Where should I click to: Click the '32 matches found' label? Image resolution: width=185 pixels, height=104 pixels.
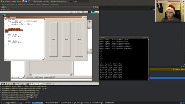tap(179, 69)
